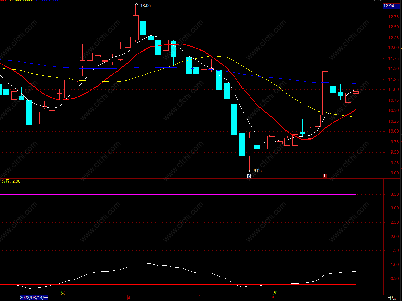The image size is (402, 301).
Task: Click the 分界: 2.00 indicator label
Action: pos(11,181)
